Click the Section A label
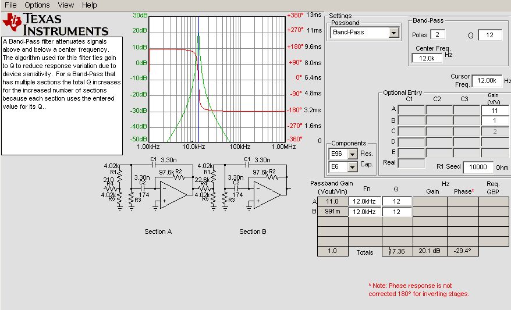The width and height of the screenshot is (511, 310). pos(158,231)
